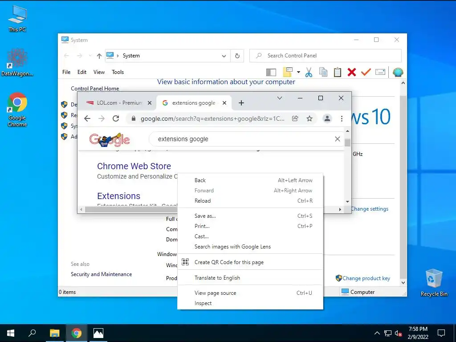456x342 pixels.
Task: Click the Google doodle logo
Action: 110,140
